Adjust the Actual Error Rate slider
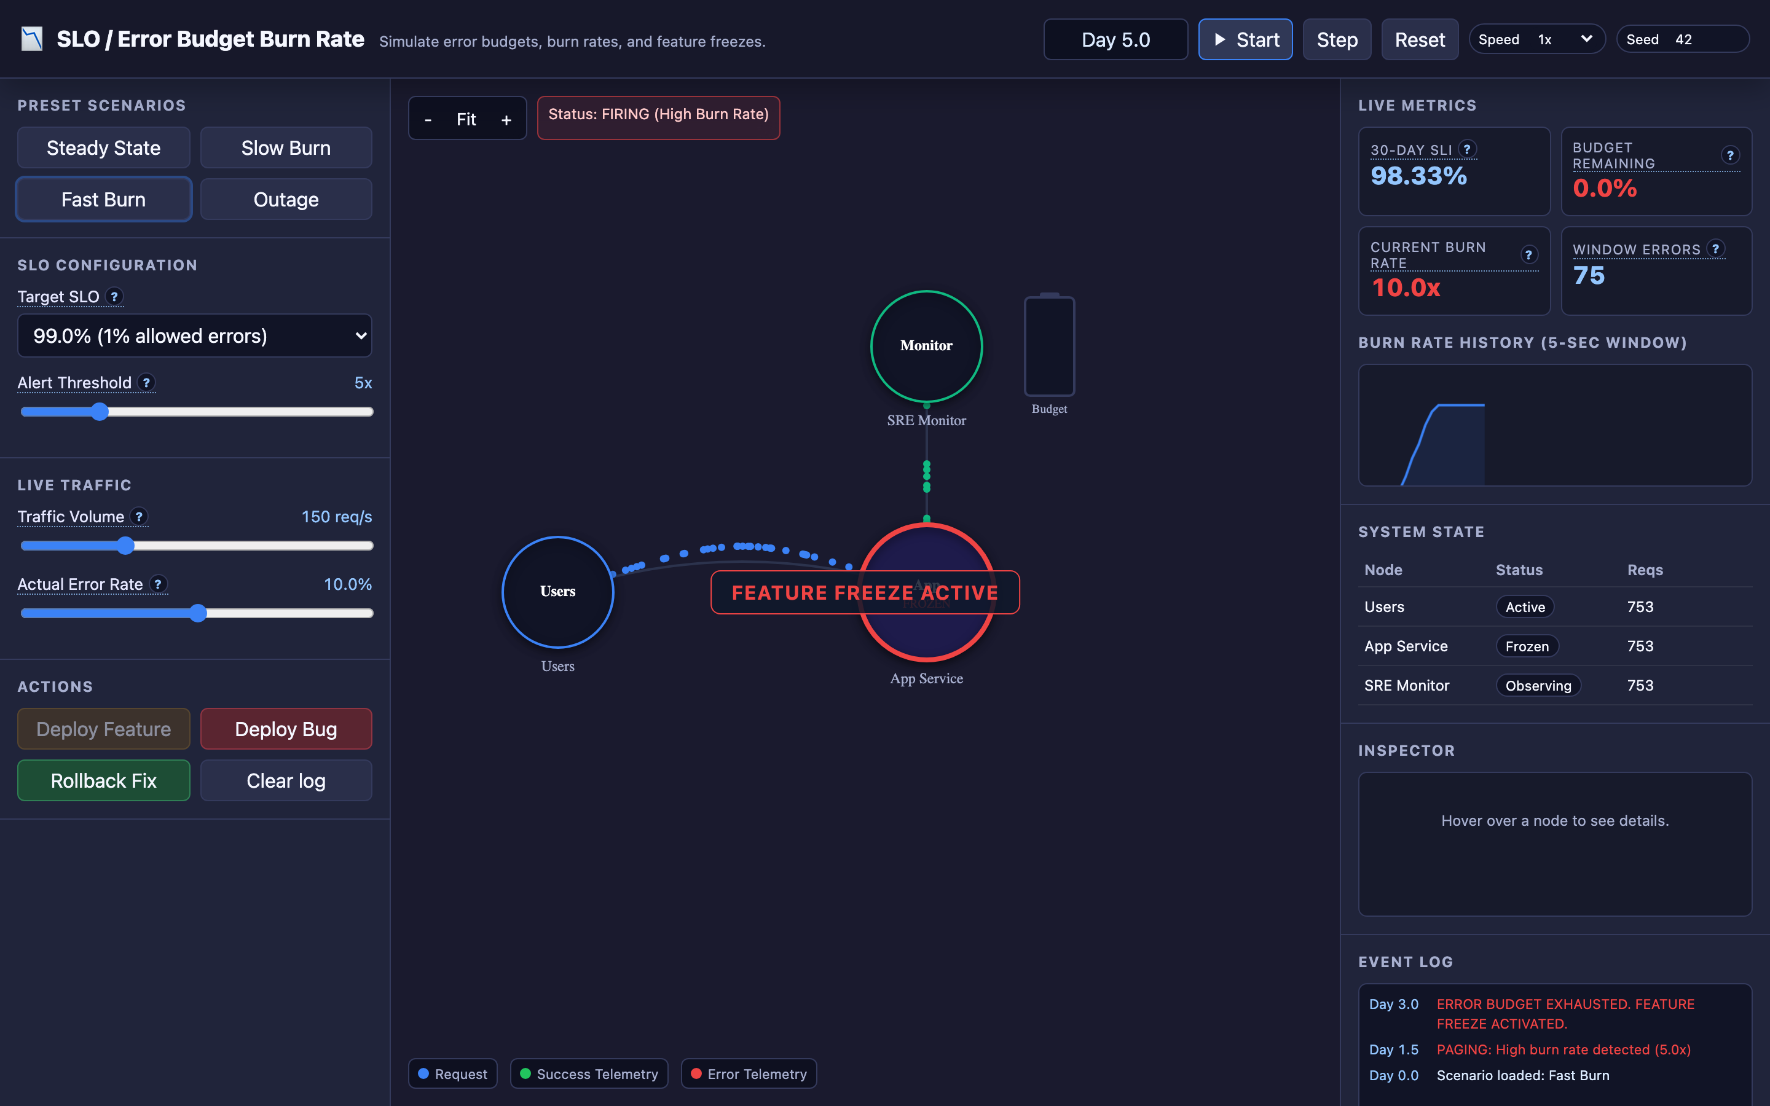 [197, 613]
